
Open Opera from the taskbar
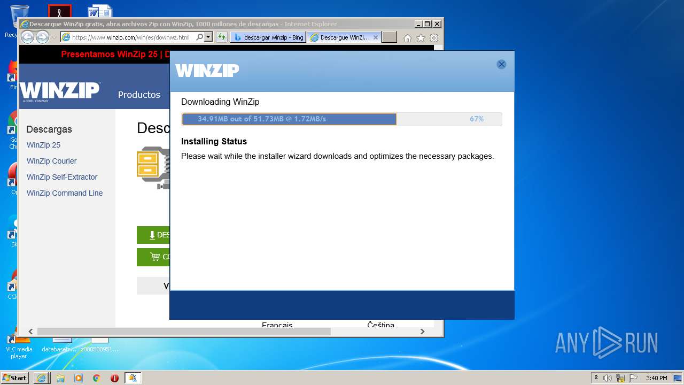click(114, 378)
